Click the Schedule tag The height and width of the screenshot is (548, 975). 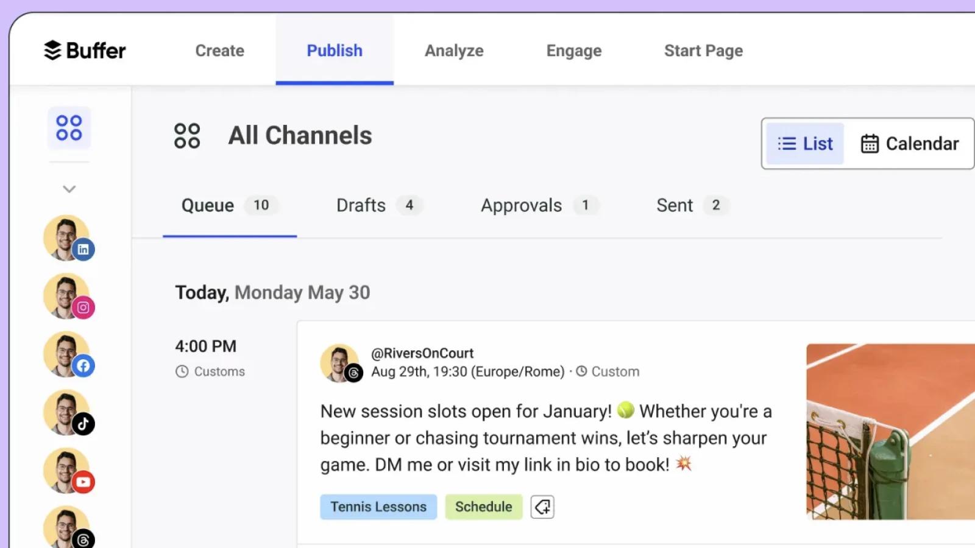coord(484,507)
